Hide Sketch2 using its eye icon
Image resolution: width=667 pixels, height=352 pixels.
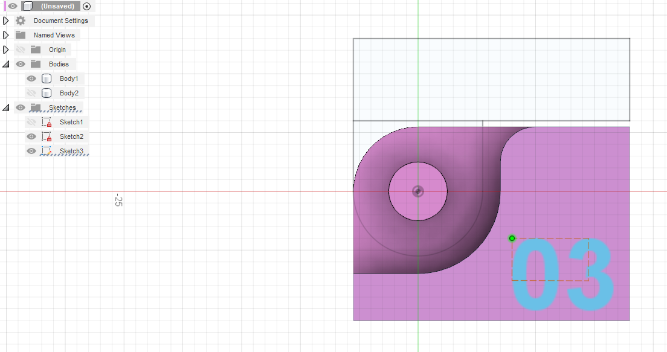tap(31, 136)
